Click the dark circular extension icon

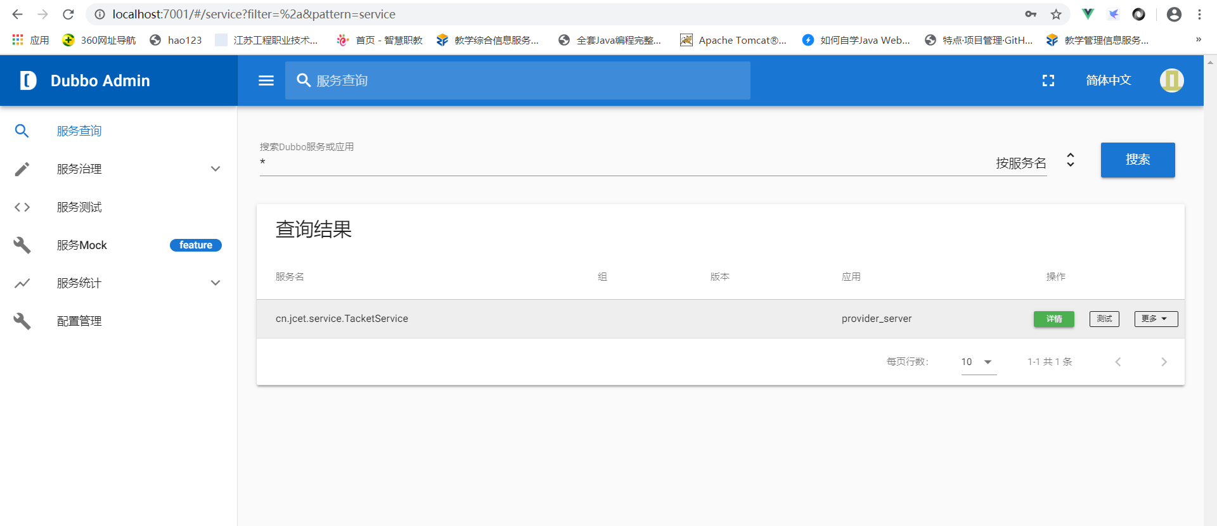coord(1139,14)
